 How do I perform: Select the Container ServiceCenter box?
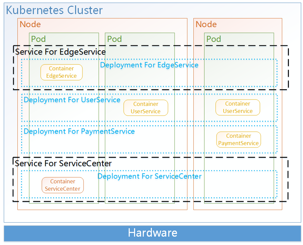tap(63, 185)
